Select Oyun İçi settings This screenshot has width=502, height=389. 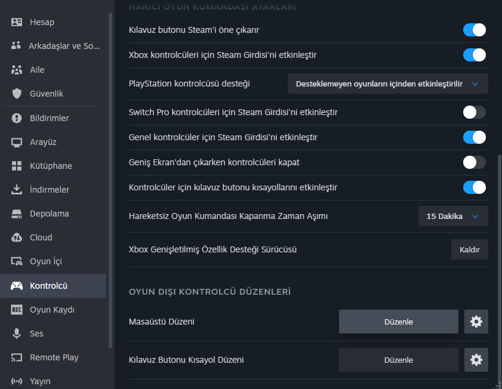(x=53, y=261)
